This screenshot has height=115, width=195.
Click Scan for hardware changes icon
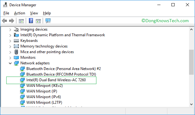pyautogui.click(x=48, y=21)
